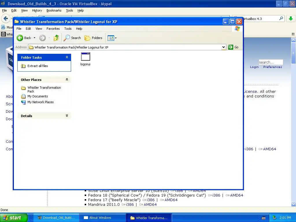Open Whistler Transformation Pack in Other Places

point(44,89)
